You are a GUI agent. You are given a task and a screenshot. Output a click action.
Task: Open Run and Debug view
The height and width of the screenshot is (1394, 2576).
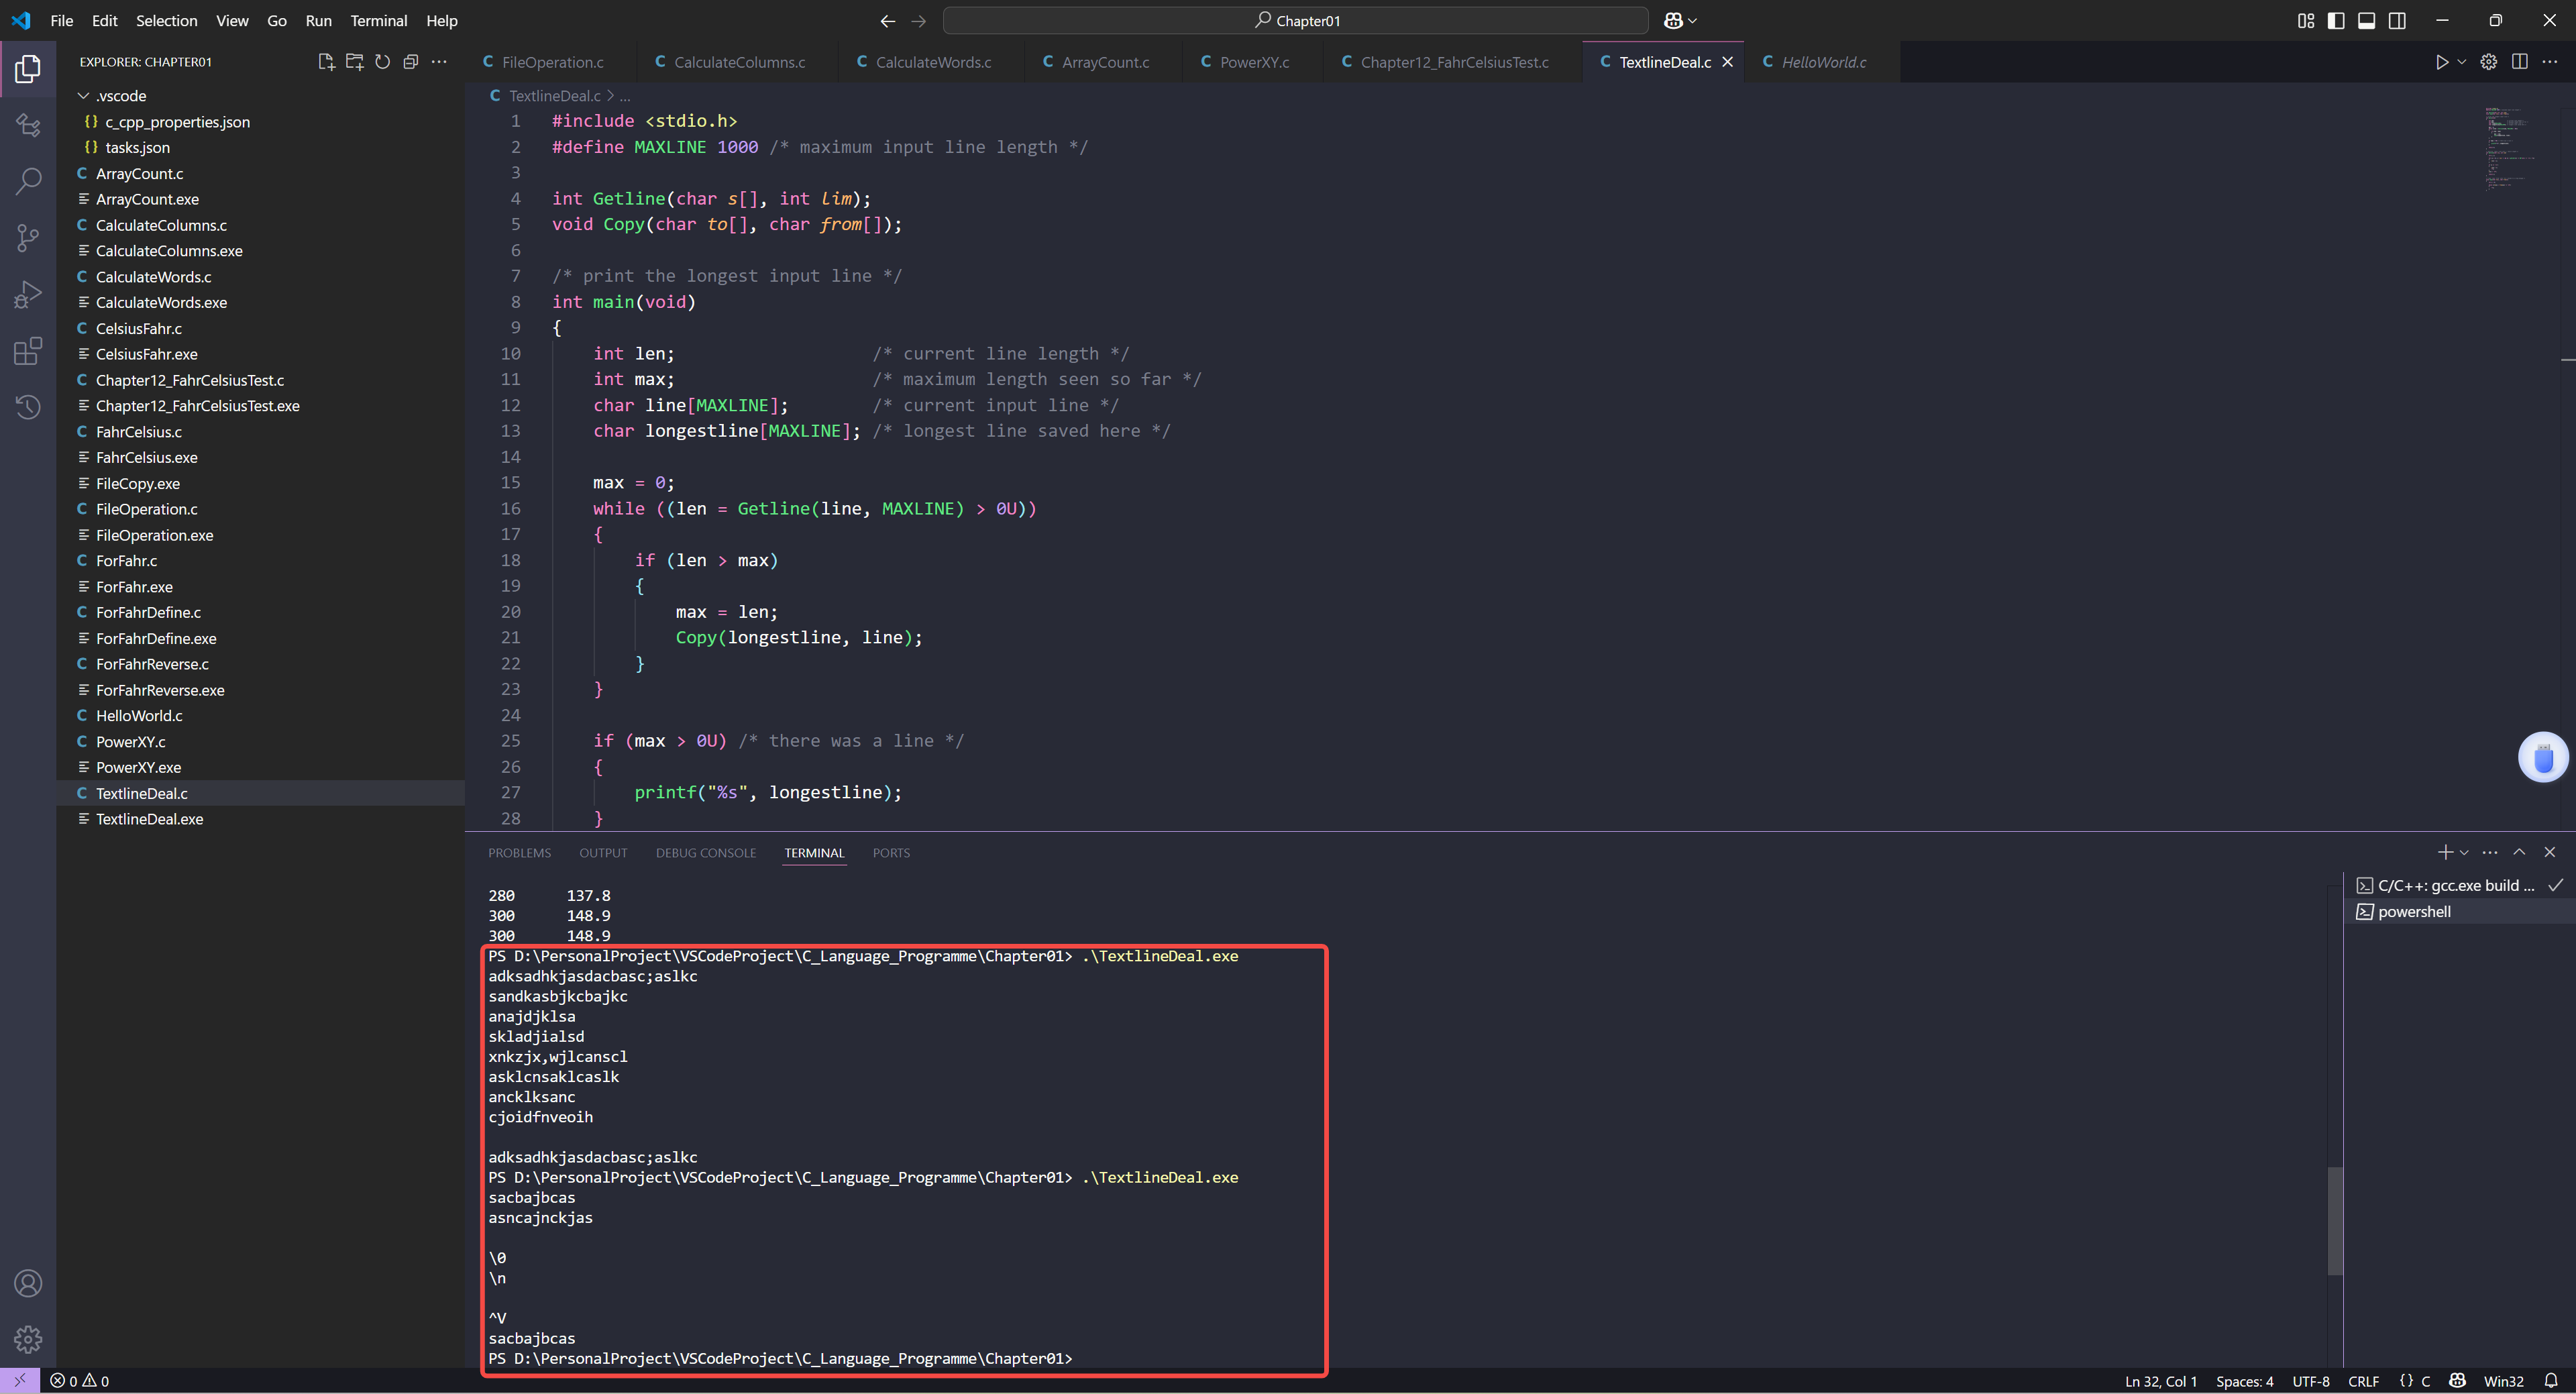pyautogui.click(x=28, y=294)
